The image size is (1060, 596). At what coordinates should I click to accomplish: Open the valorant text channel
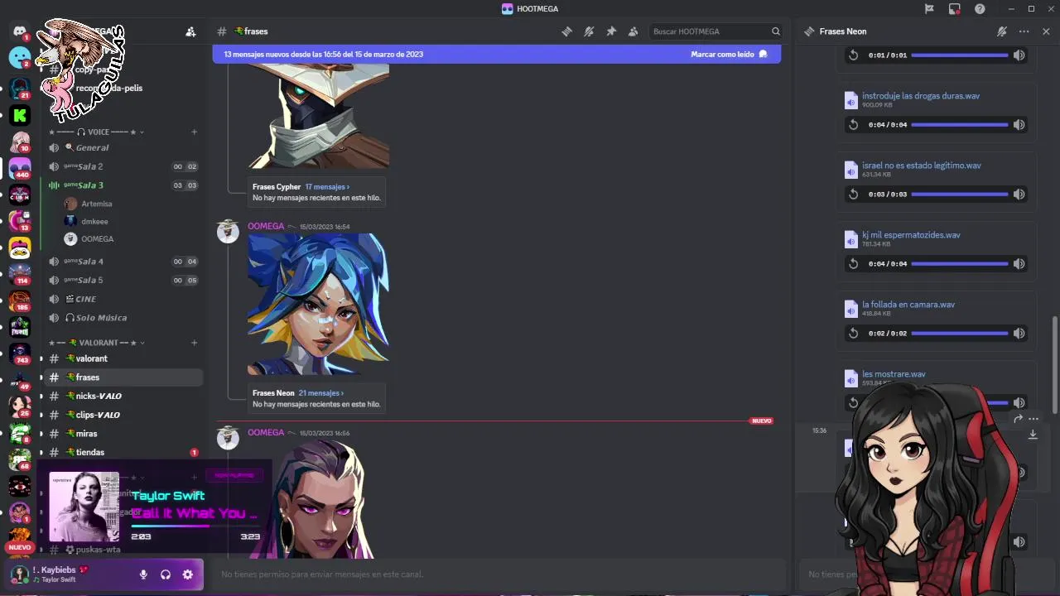[x=123, y=358]
